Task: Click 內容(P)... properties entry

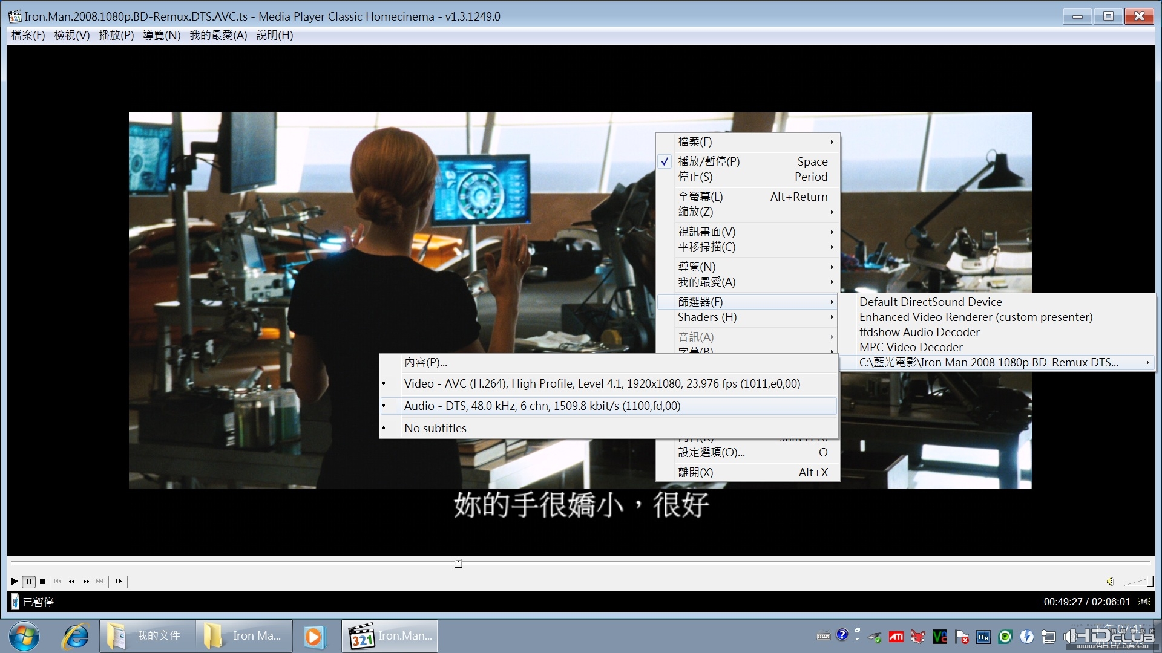Action: 425,363
